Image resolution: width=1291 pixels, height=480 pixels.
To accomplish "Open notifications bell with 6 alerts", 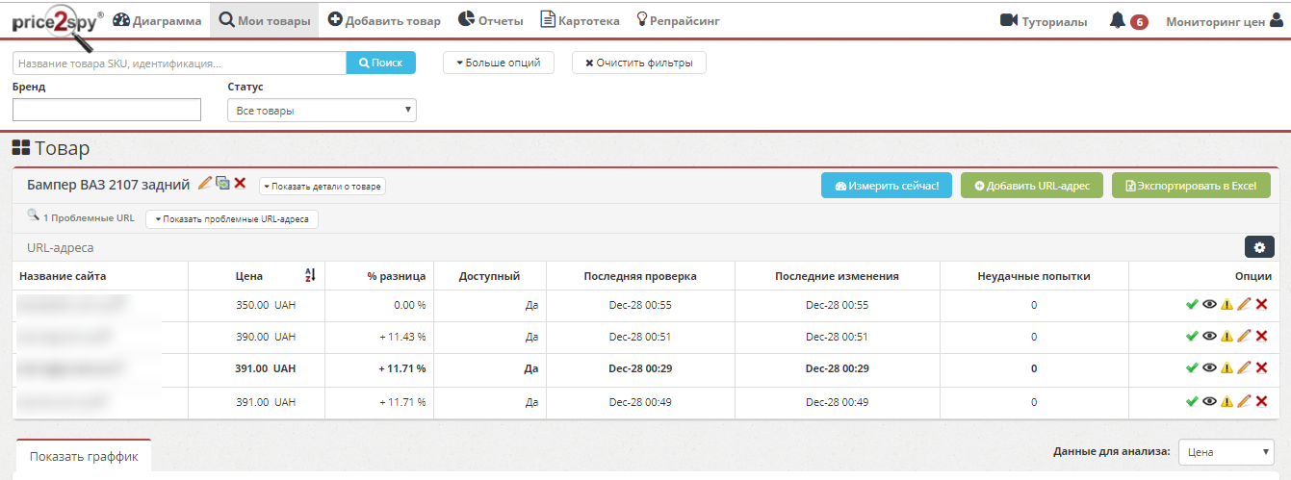I will click(1128, 21).
